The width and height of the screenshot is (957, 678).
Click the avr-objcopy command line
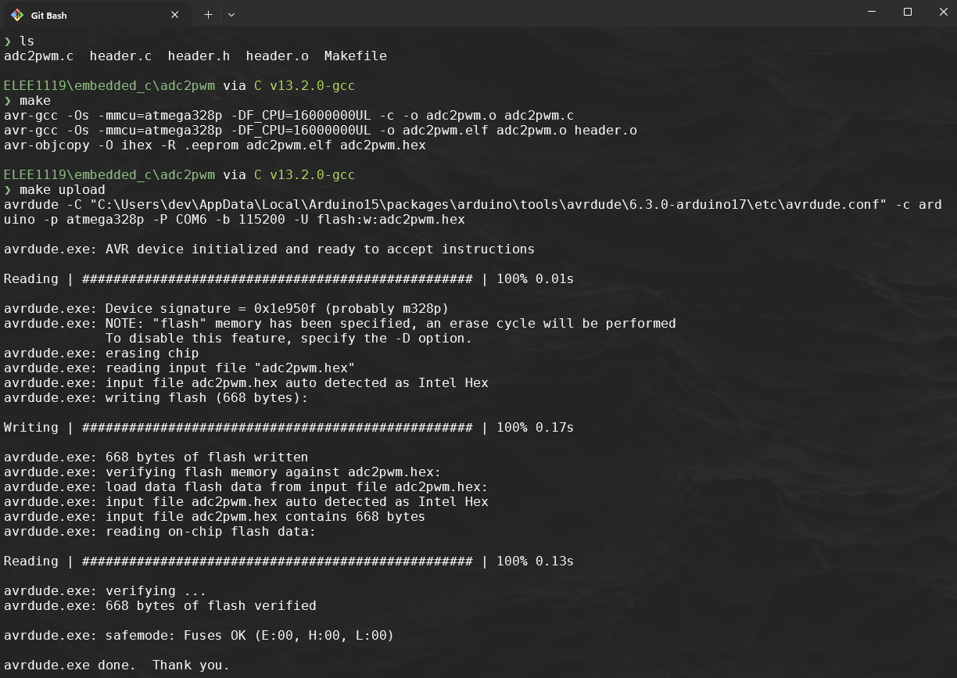pyautogui.click(x=215, y=145)
